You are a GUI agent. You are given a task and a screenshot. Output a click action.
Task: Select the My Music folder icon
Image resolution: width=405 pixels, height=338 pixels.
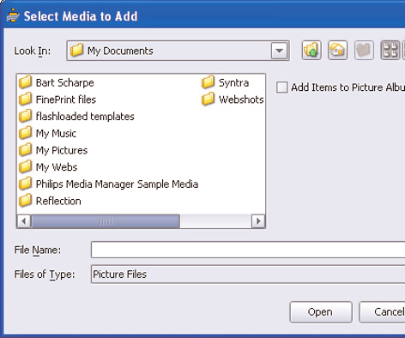pos(26,133)
